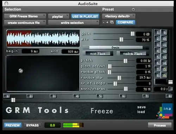Select preset slot 2 in number grid

tap(157, 39)
